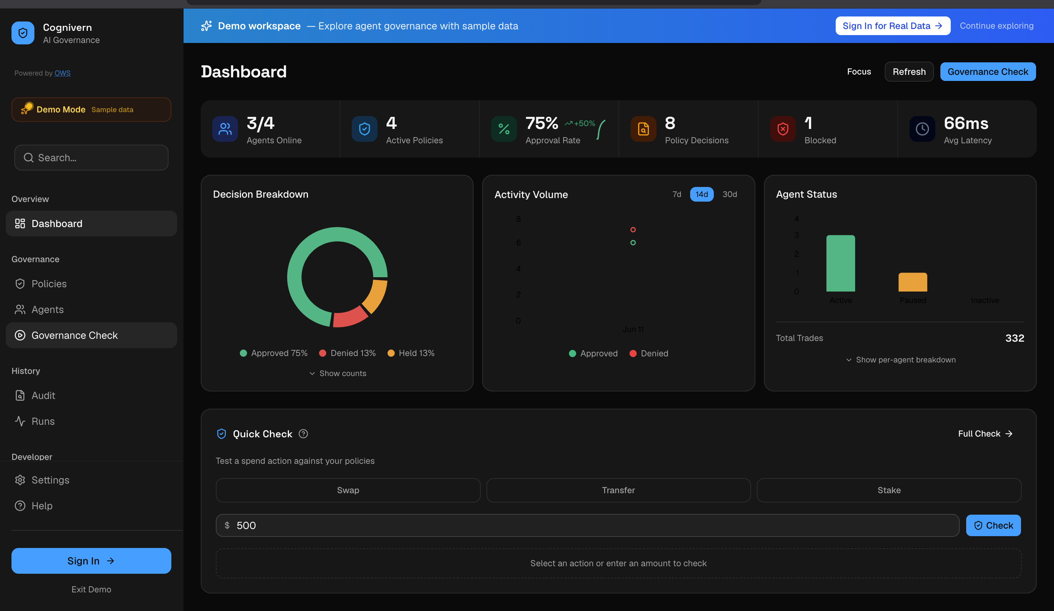Viewport: 1054px width, 611px height.
Task: Open Full Check arrow link
Action: (x=985, y=434)
